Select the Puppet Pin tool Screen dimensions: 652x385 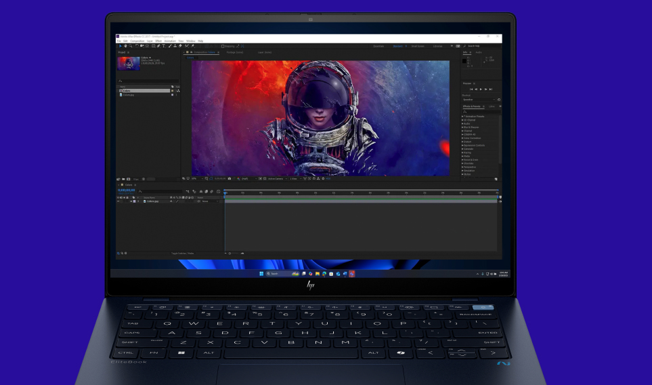click(193, 46)
